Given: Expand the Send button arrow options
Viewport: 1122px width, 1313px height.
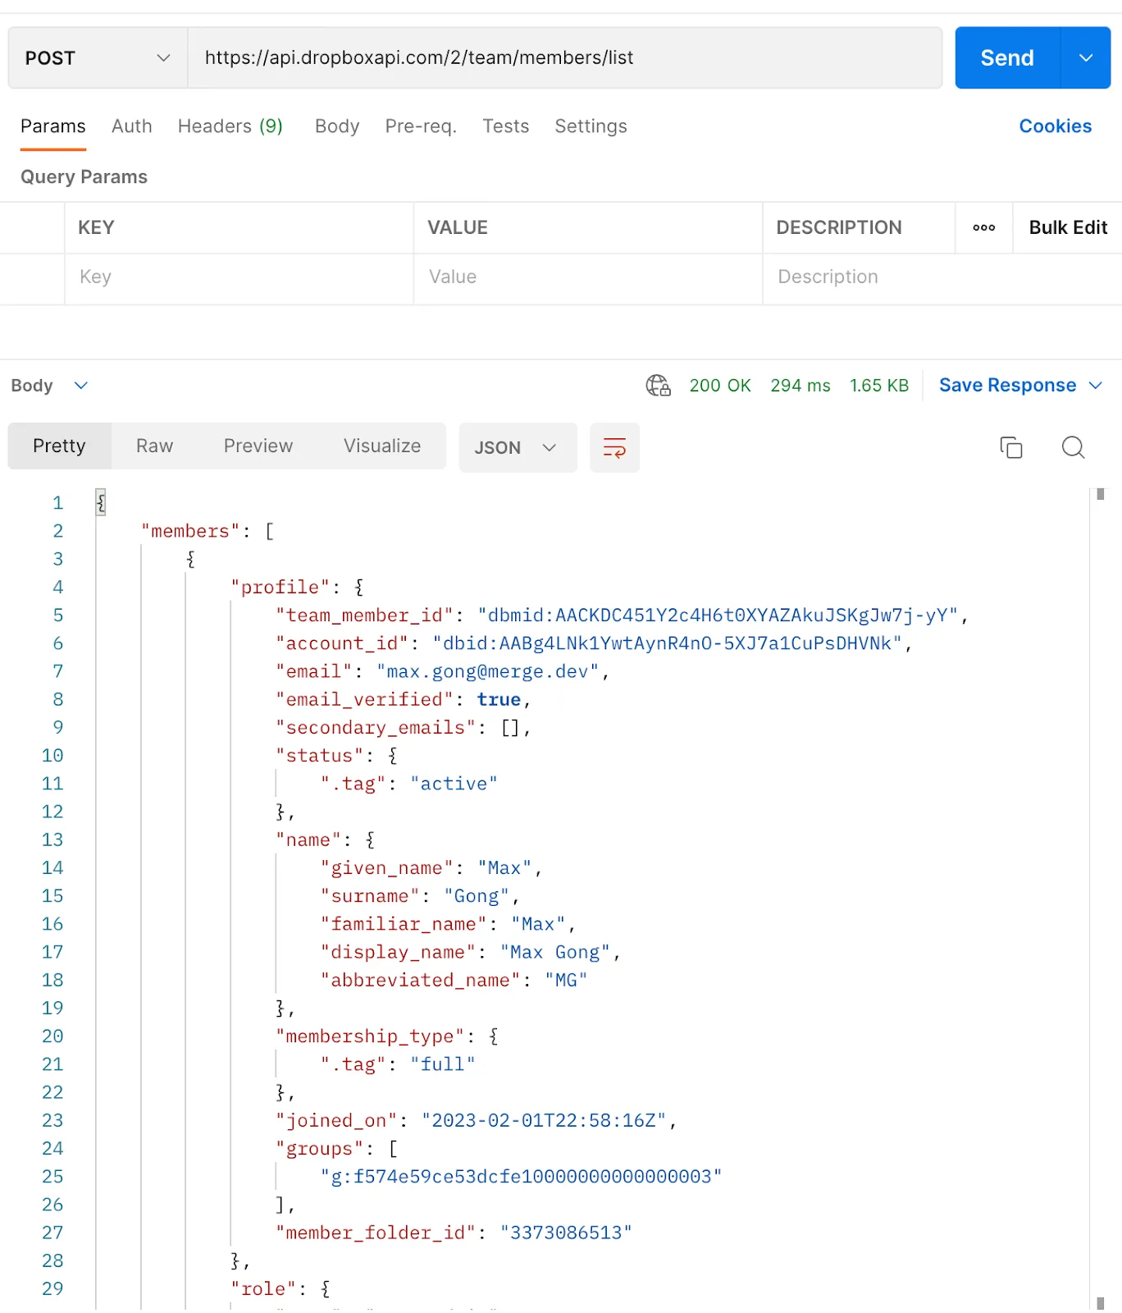Looking at the screenshot, I should coord(1086,57).
